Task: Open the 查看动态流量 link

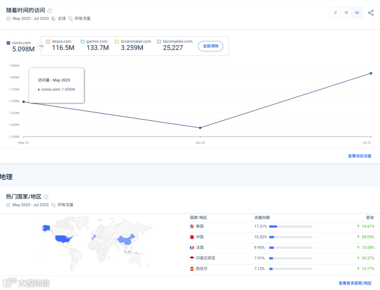Action: click(x=360, y=156)
